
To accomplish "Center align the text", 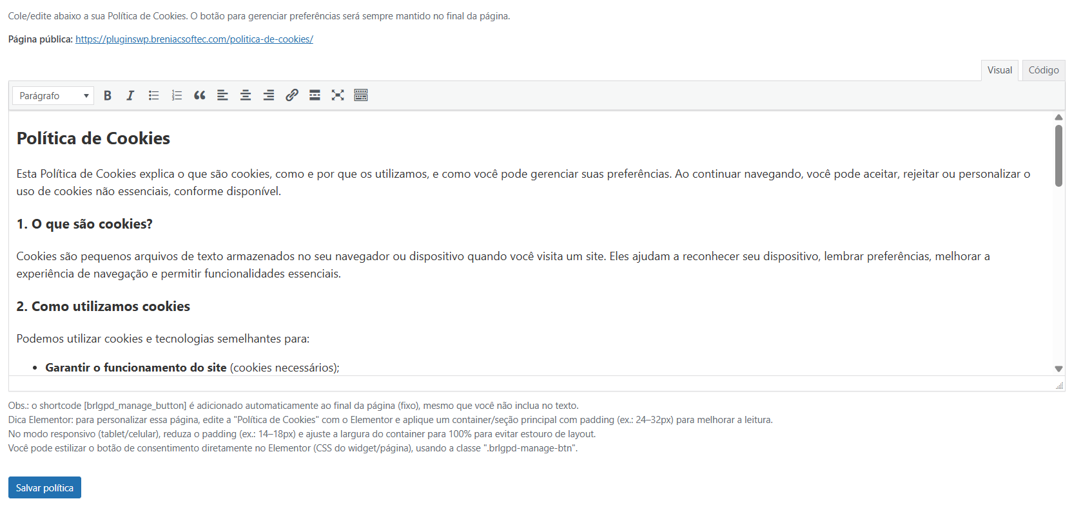I will click(x=246, y=95).
